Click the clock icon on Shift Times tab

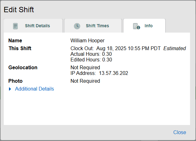tap(77, 26)
